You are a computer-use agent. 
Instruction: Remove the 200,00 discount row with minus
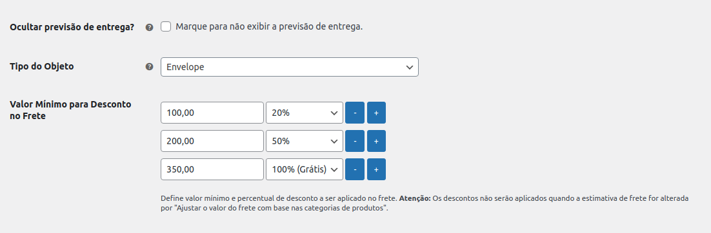[355, 141]
